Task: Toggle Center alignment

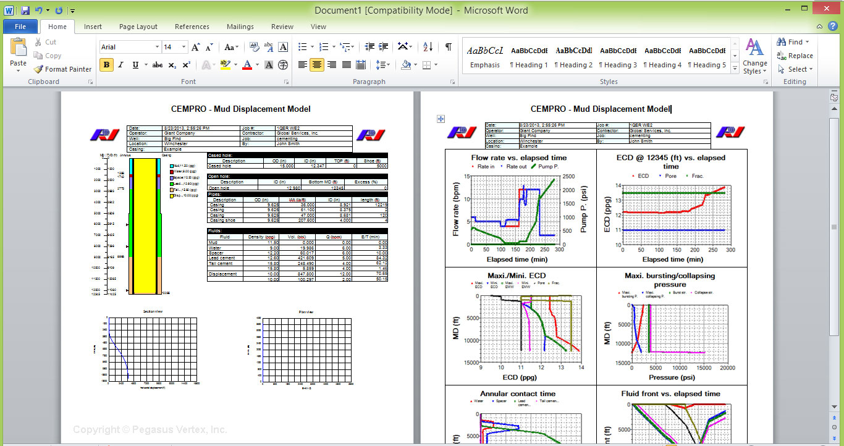Action: (317, 65)
